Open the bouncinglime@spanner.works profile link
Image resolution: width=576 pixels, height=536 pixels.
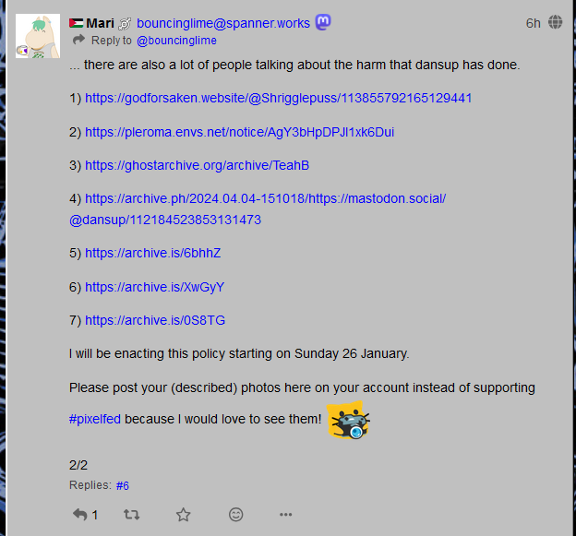223,23
